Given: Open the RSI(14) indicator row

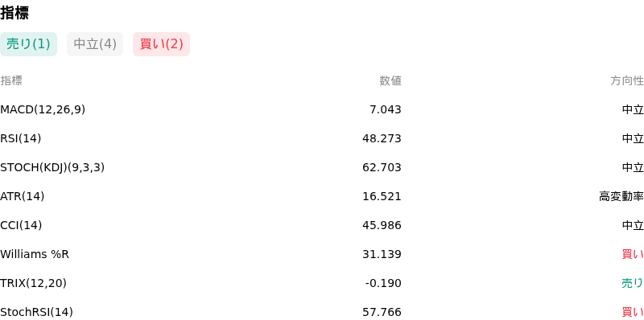Looking at the screenshot, I should pyautogui.click(x=322, y=138).
